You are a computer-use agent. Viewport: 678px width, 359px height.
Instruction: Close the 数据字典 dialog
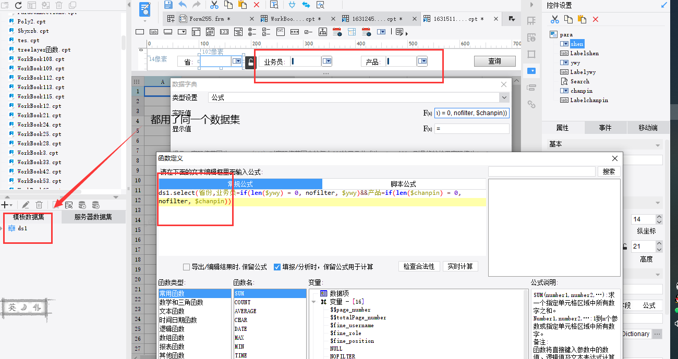(x=504, y=84)
